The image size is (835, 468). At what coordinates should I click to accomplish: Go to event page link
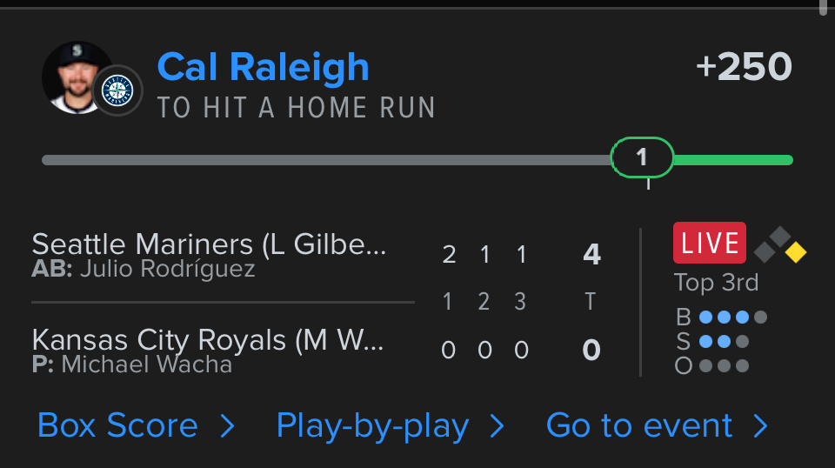click(x=639, y=425)
